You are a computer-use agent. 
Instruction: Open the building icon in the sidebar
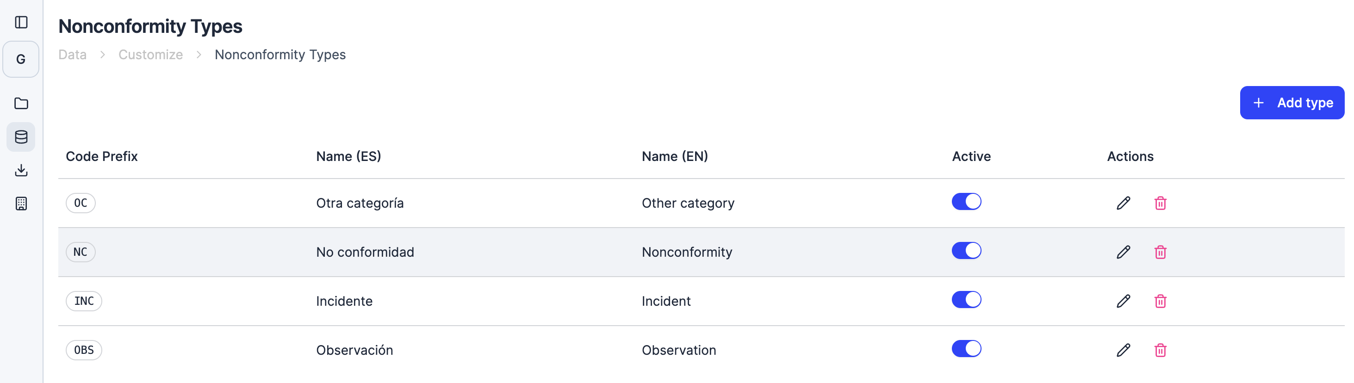pyautogui.click(x=21, y=204)
